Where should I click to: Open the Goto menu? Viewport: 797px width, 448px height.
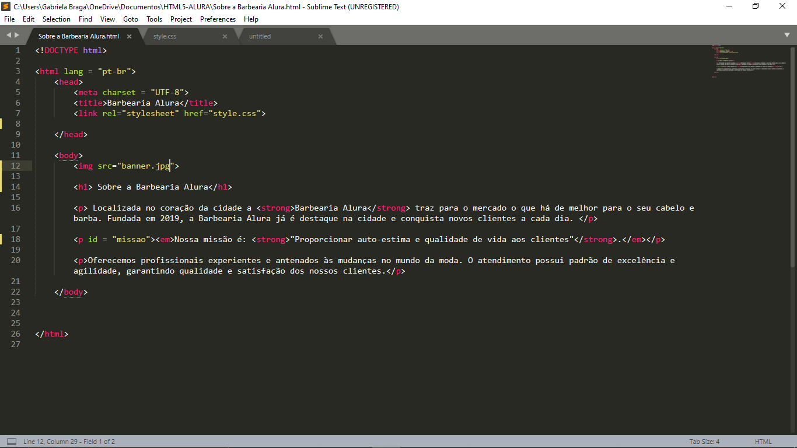click(x=131, y=19)
